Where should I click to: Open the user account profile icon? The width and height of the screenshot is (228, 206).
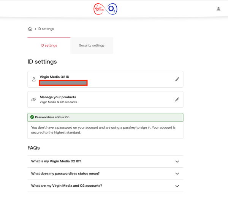pos(218,9)
